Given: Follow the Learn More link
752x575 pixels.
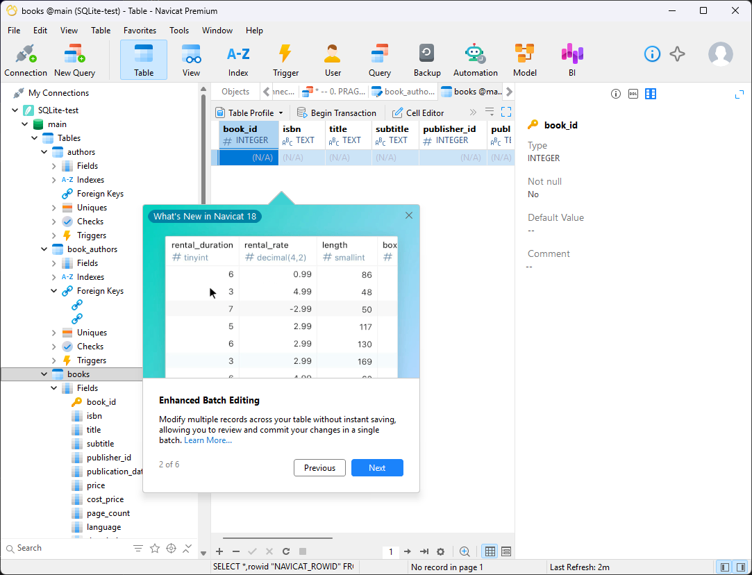Looking at the screenshot, I should tap(208, 440).
